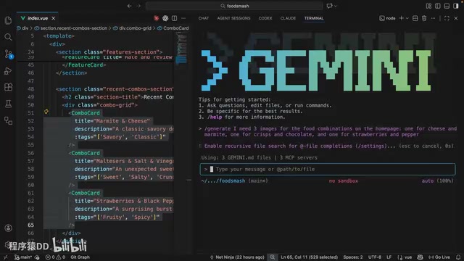Screen dimensions: 464x261
Task: Change language mode via vue status item
Action: 405,257
